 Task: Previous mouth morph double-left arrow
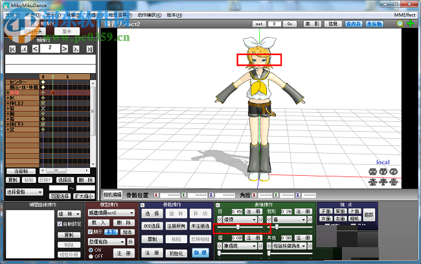269,220
